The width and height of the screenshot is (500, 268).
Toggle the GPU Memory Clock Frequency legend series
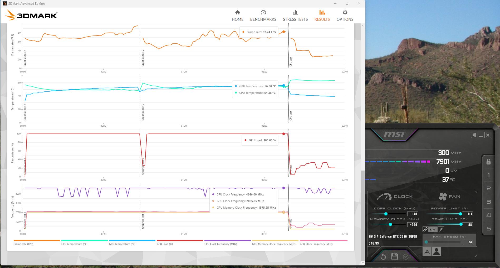point(275,243)
